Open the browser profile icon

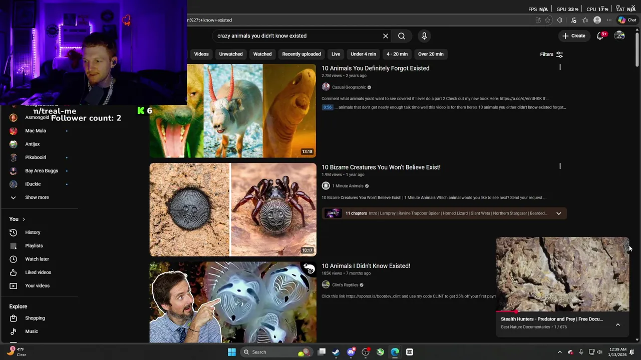coord(597,20)
